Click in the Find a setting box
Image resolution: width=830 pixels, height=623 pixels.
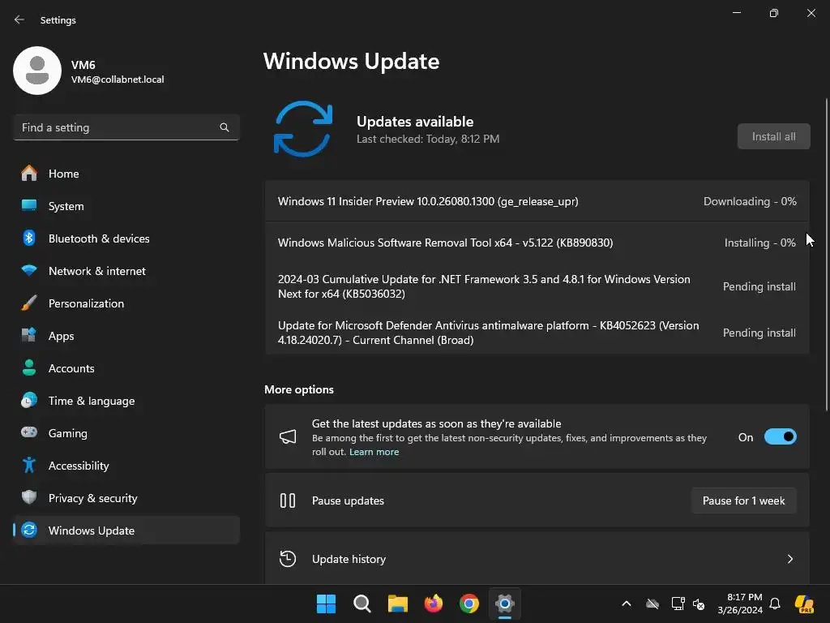[x=126, y=127]
